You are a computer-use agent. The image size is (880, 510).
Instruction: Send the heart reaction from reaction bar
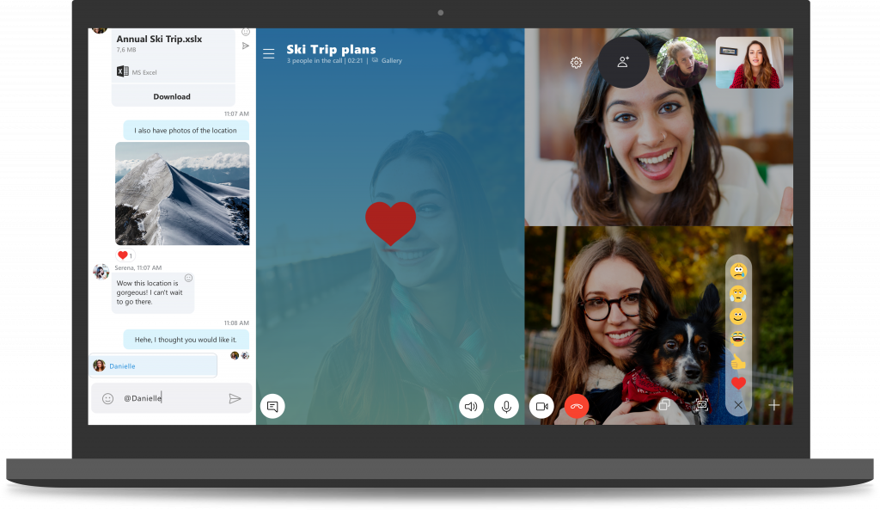[738, 384]
